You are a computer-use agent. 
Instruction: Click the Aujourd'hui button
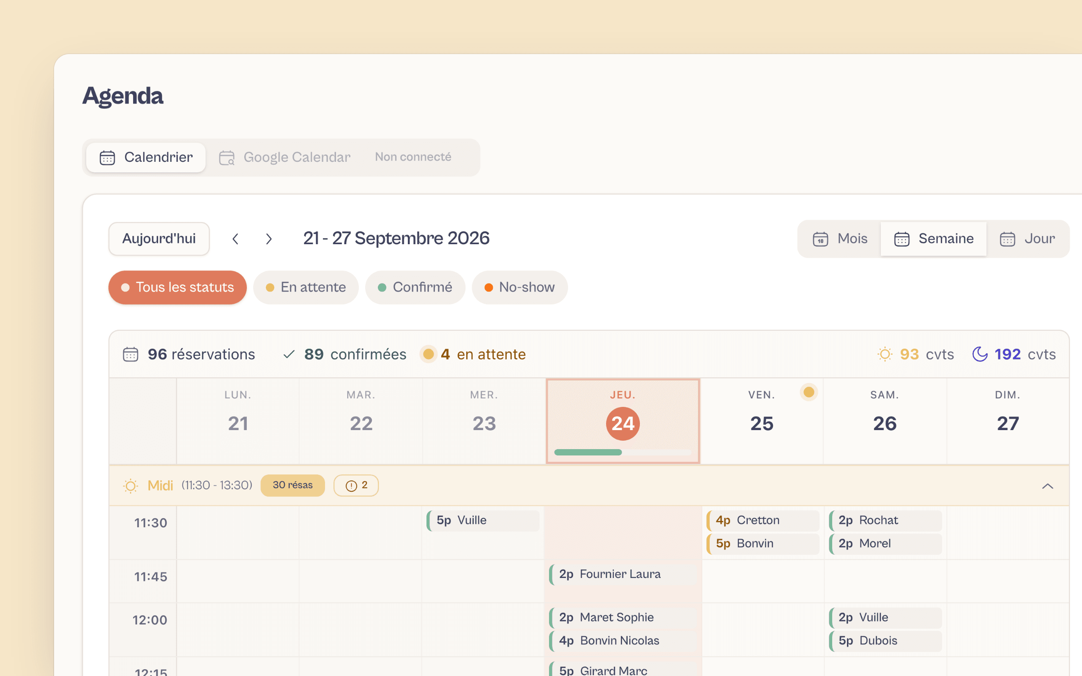click(x=159, y=239)
